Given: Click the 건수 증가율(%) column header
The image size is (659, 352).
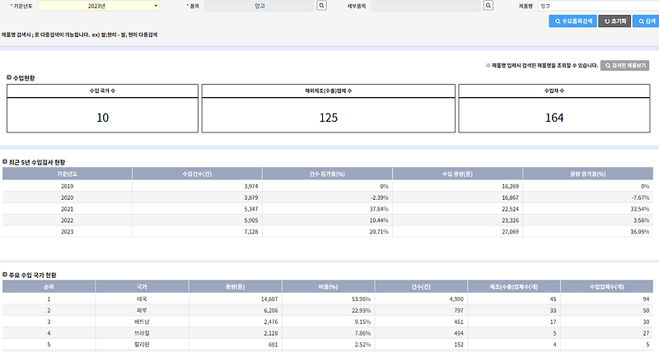Looking at the screenshot, I should click(x=327, y=174).
